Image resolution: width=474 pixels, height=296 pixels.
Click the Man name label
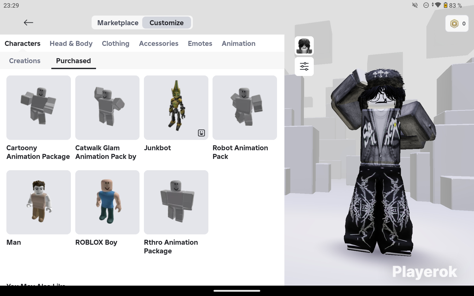pos(14,242)
